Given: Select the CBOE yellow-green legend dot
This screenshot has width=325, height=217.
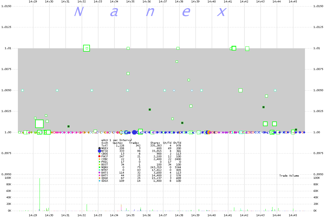Looking at the screenshot, I should pyautogui.click(x=99, y=154).
